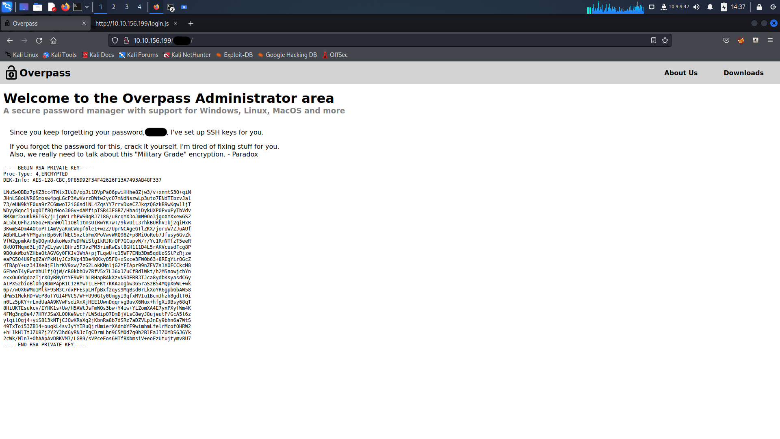Click the BEGIN RSA PRIVATE KEY line
This screenshot has height=439, width=780.
point(48,168)
